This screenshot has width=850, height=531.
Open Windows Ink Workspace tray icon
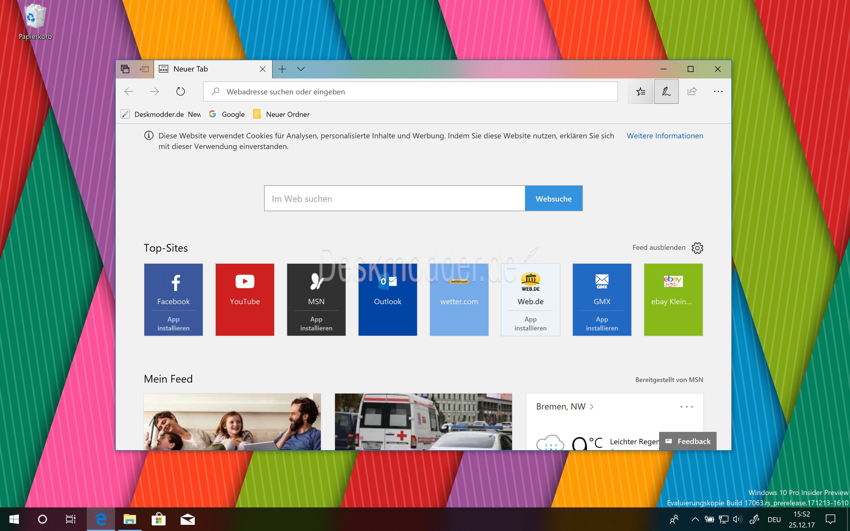coord(754,519)
